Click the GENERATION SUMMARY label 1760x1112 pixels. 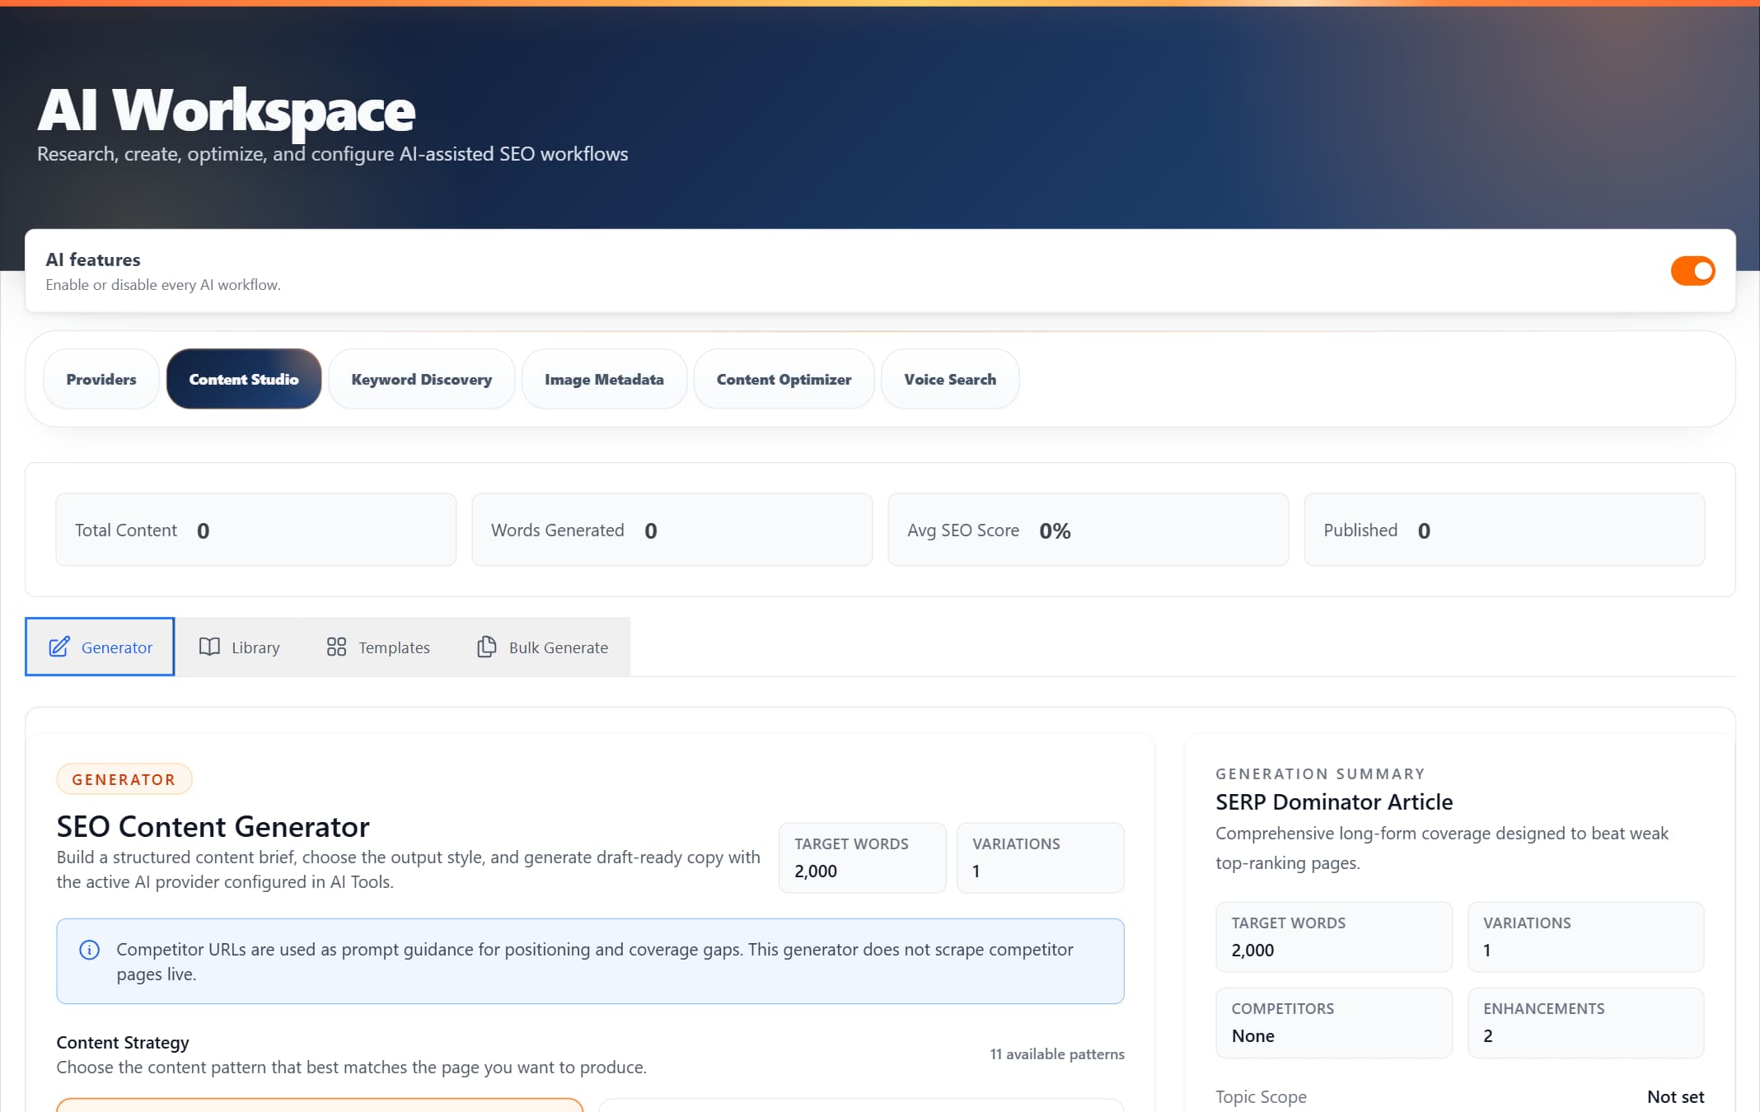[x=1320, y=773]
